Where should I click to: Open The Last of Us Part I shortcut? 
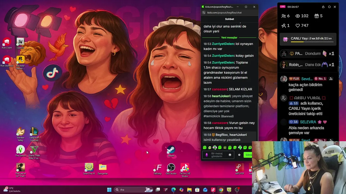[20, 170]
